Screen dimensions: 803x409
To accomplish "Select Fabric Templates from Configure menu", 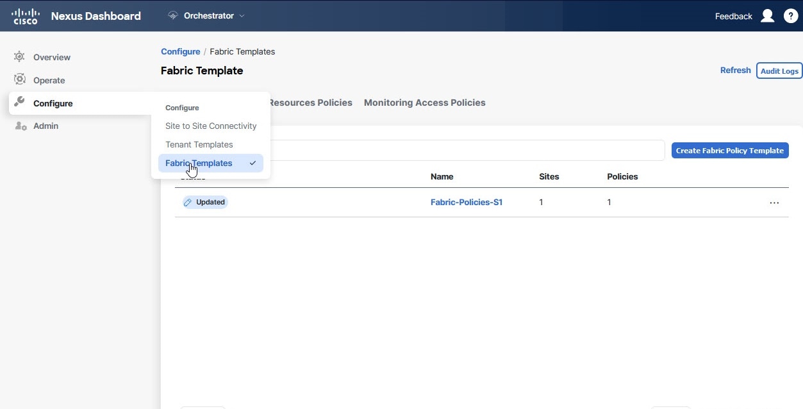I will [x=211, y=163].
